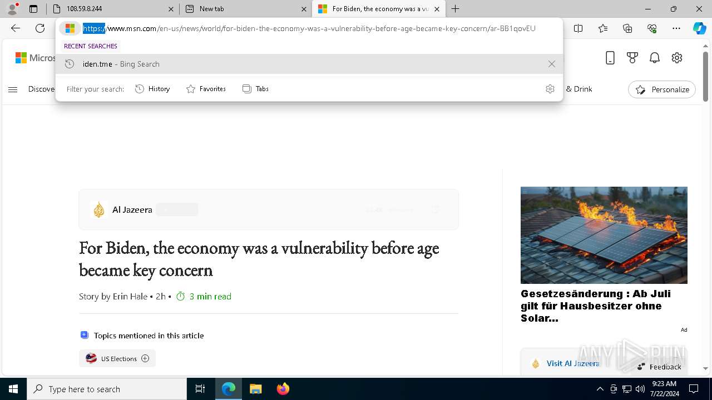Toggle split screen view icon
This screenshot has height=400, width=712.
coord(578,28)
